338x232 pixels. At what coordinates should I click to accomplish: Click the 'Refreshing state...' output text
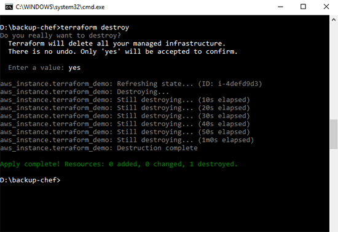(155, 84)
